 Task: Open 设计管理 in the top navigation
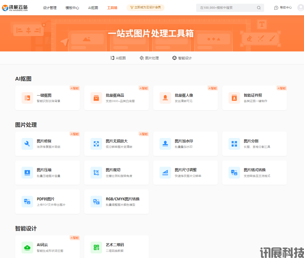click(50, 8)
